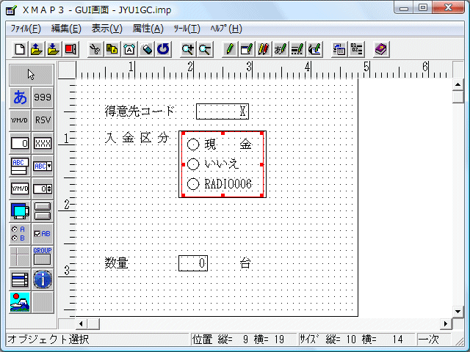Click the horizontal scrollbar right arrow
The width and height of the screenshot is (470, 352).
[446, 323]
